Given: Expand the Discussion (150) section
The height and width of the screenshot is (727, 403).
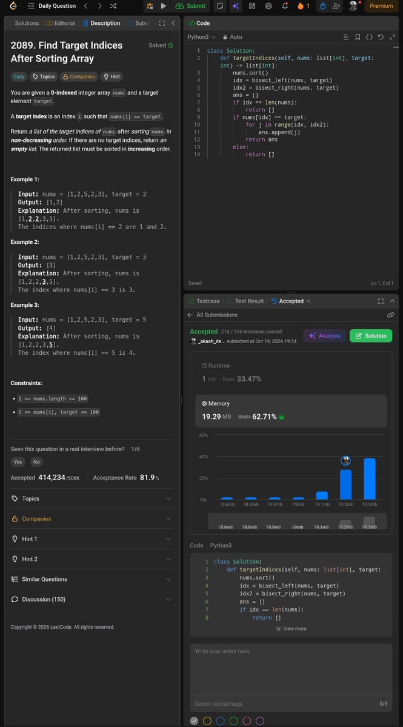Looking at the screenshot, I should pos(92,600).
